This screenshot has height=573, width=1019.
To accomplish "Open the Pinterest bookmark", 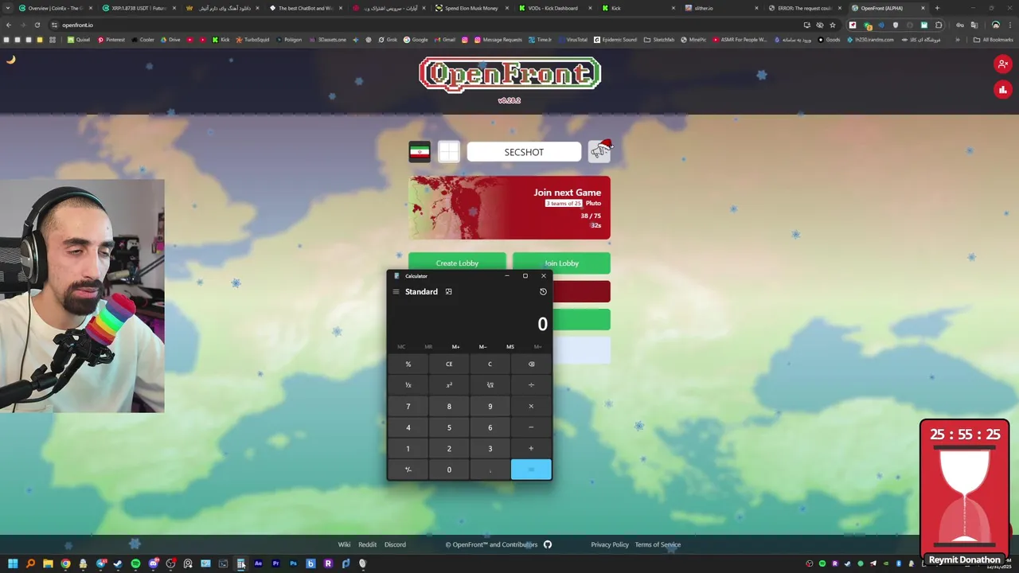I will point(111,40).
